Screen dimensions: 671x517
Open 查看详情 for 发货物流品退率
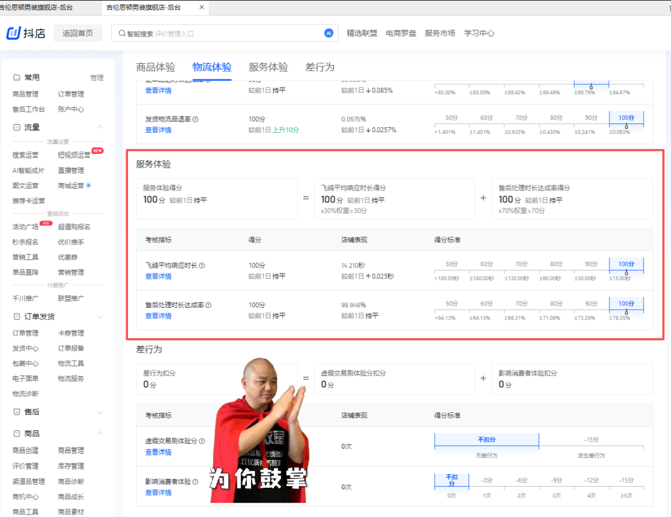click(158, 130)
